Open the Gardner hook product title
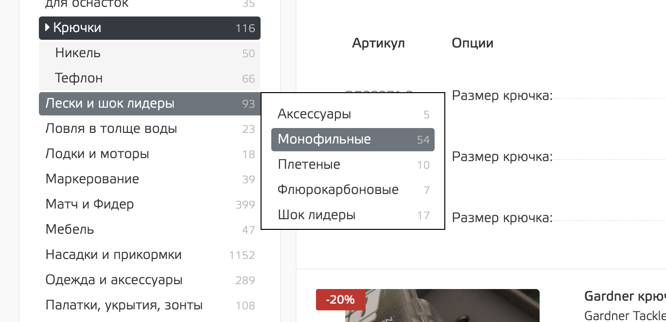This screenshot has width=666, height=322. (x=625, y=297)
